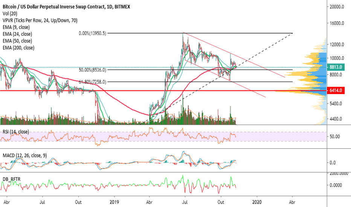This screenshot has height=207, width=351.
Task: Click the Abr label at far right
Action: pos(292,202)
